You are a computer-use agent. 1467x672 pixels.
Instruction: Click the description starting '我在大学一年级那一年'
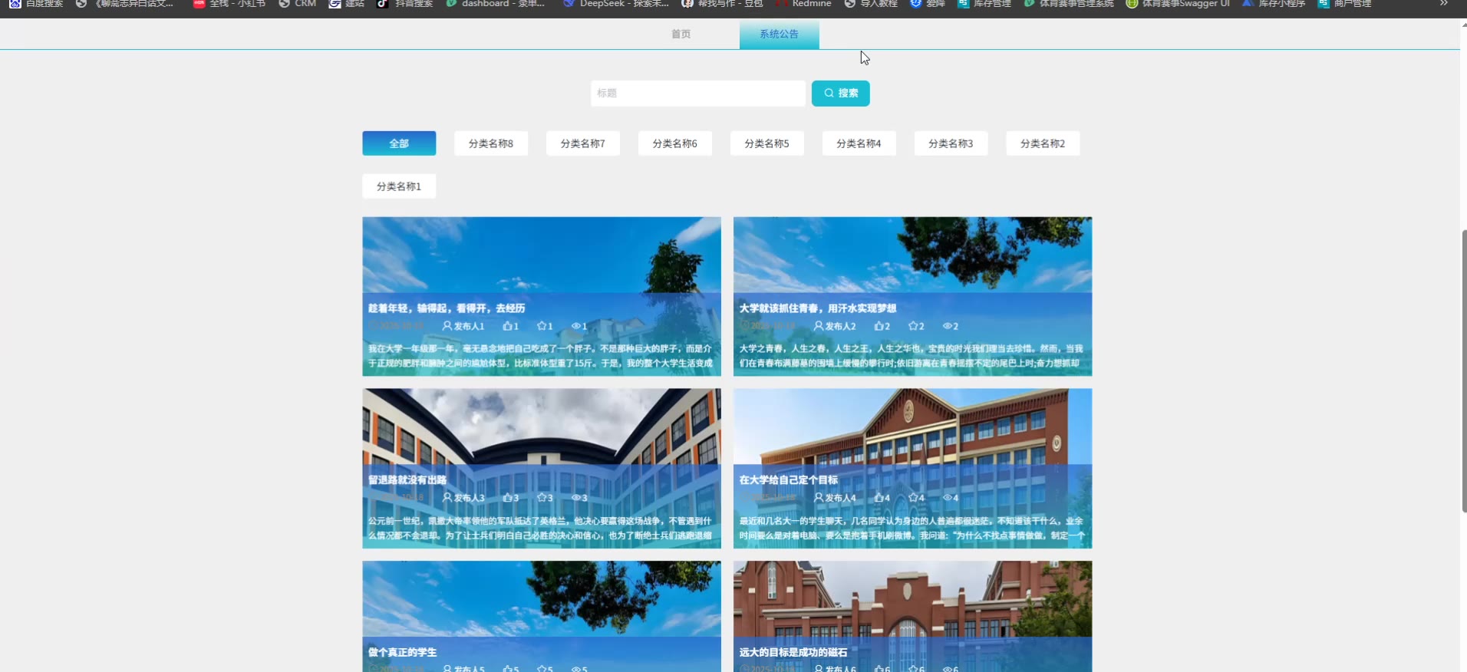pyautogui.click(x=541, y=356)
